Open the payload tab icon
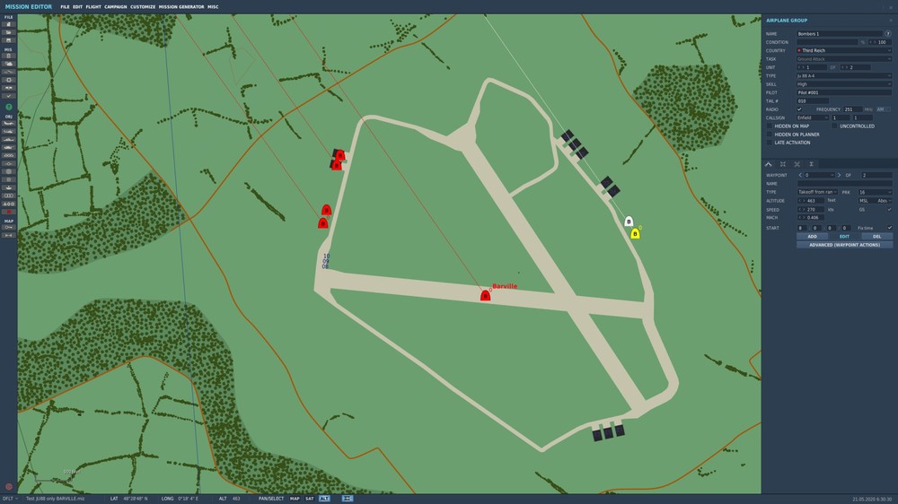 pos(783,164)
